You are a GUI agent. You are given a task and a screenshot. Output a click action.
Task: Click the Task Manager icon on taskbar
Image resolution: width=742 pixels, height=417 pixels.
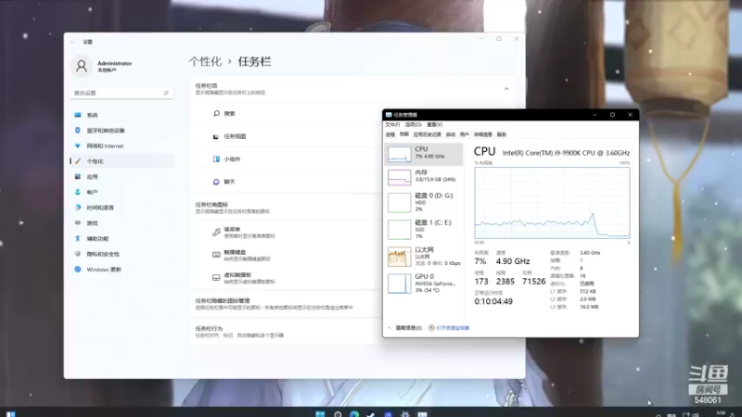pyautogui.click(x=422, y=413)
